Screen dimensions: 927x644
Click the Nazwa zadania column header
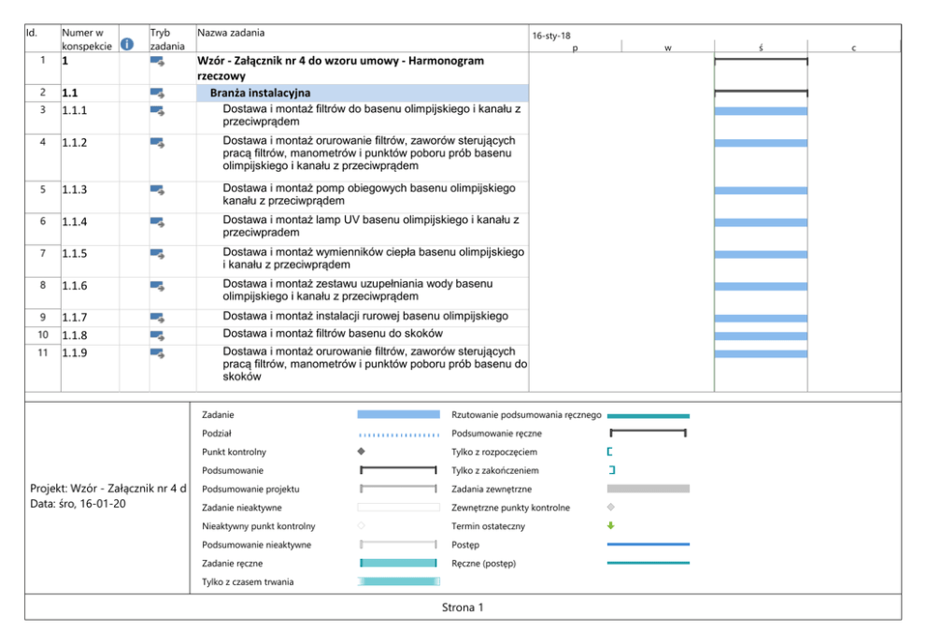click(231, 33)
